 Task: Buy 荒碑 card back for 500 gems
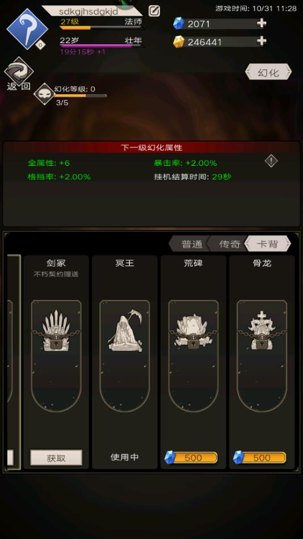point(191,458)
